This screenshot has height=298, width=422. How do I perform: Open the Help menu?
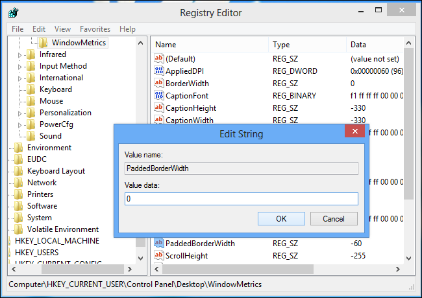point(127,29)
